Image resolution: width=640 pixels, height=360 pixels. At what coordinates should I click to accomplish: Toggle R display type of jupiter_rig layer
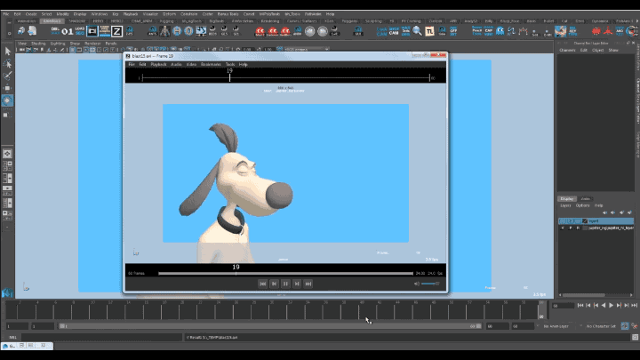pos(578,228)
